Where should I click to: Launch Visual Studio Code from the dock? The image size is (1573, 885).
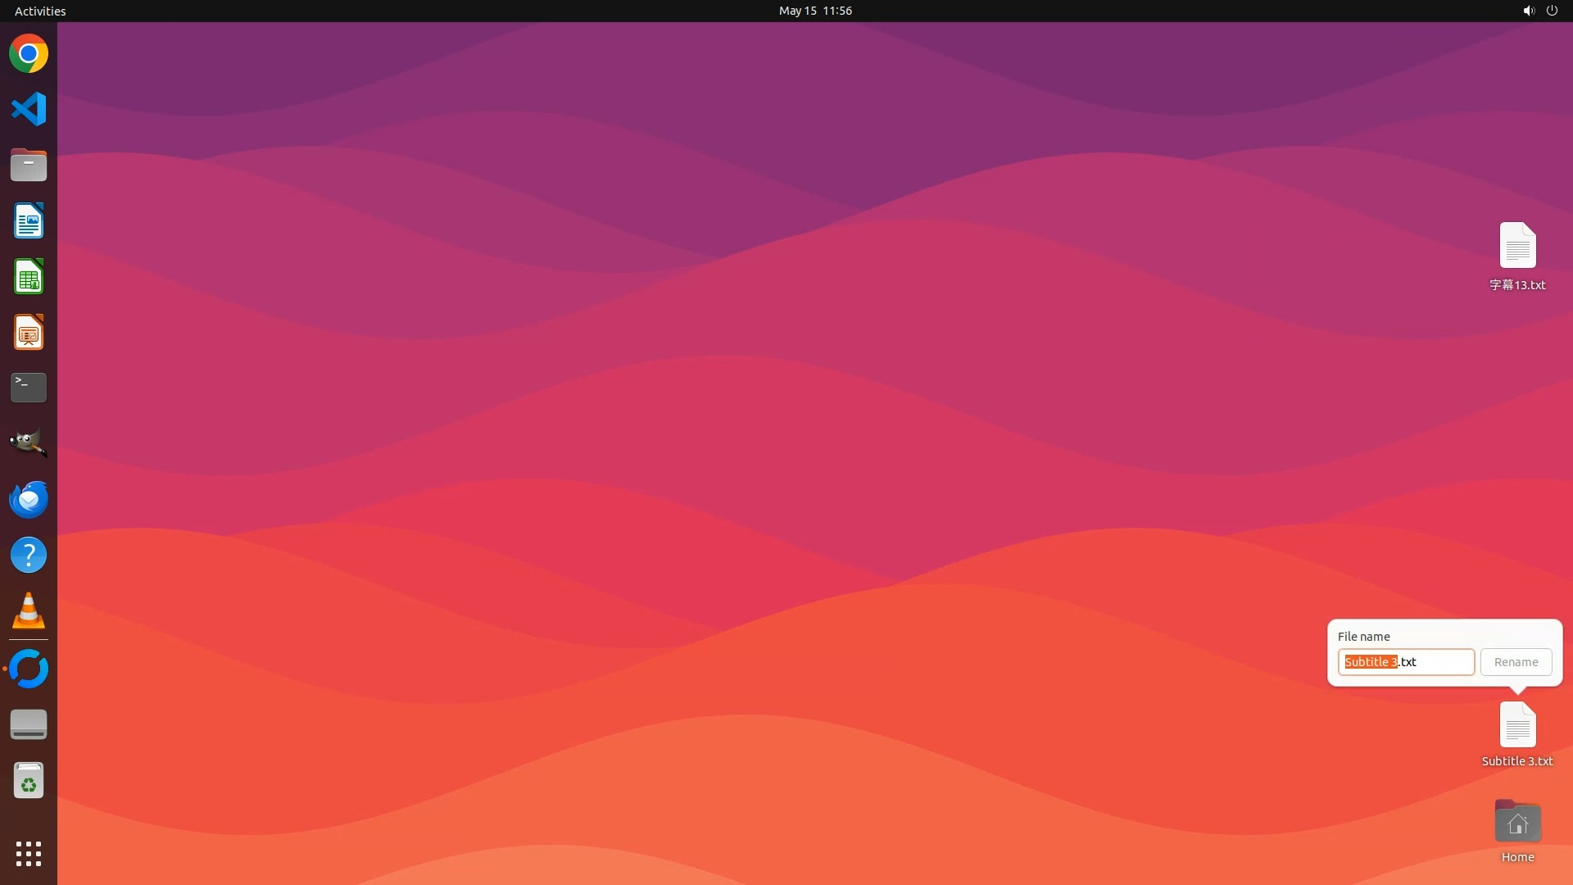(29, 109)
